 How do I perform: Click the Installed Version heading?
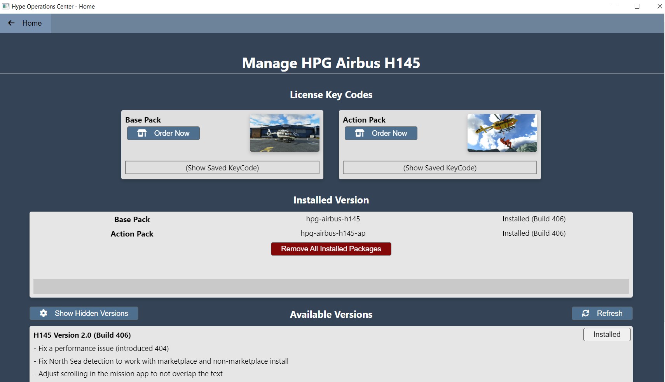tap(331, 200)
